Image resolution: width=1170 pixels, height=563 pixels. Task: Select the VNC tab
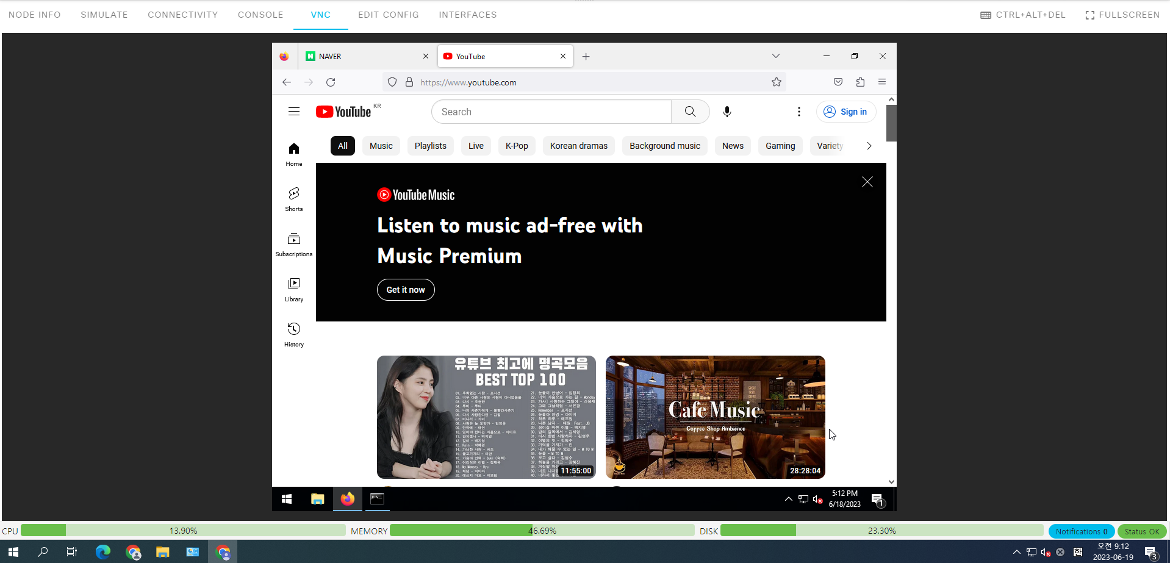[321, 15]
